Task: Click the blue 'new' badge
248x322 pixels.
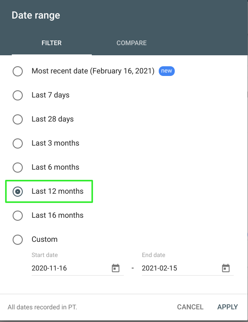Action: pyautogui.click(x=167, y=71)
